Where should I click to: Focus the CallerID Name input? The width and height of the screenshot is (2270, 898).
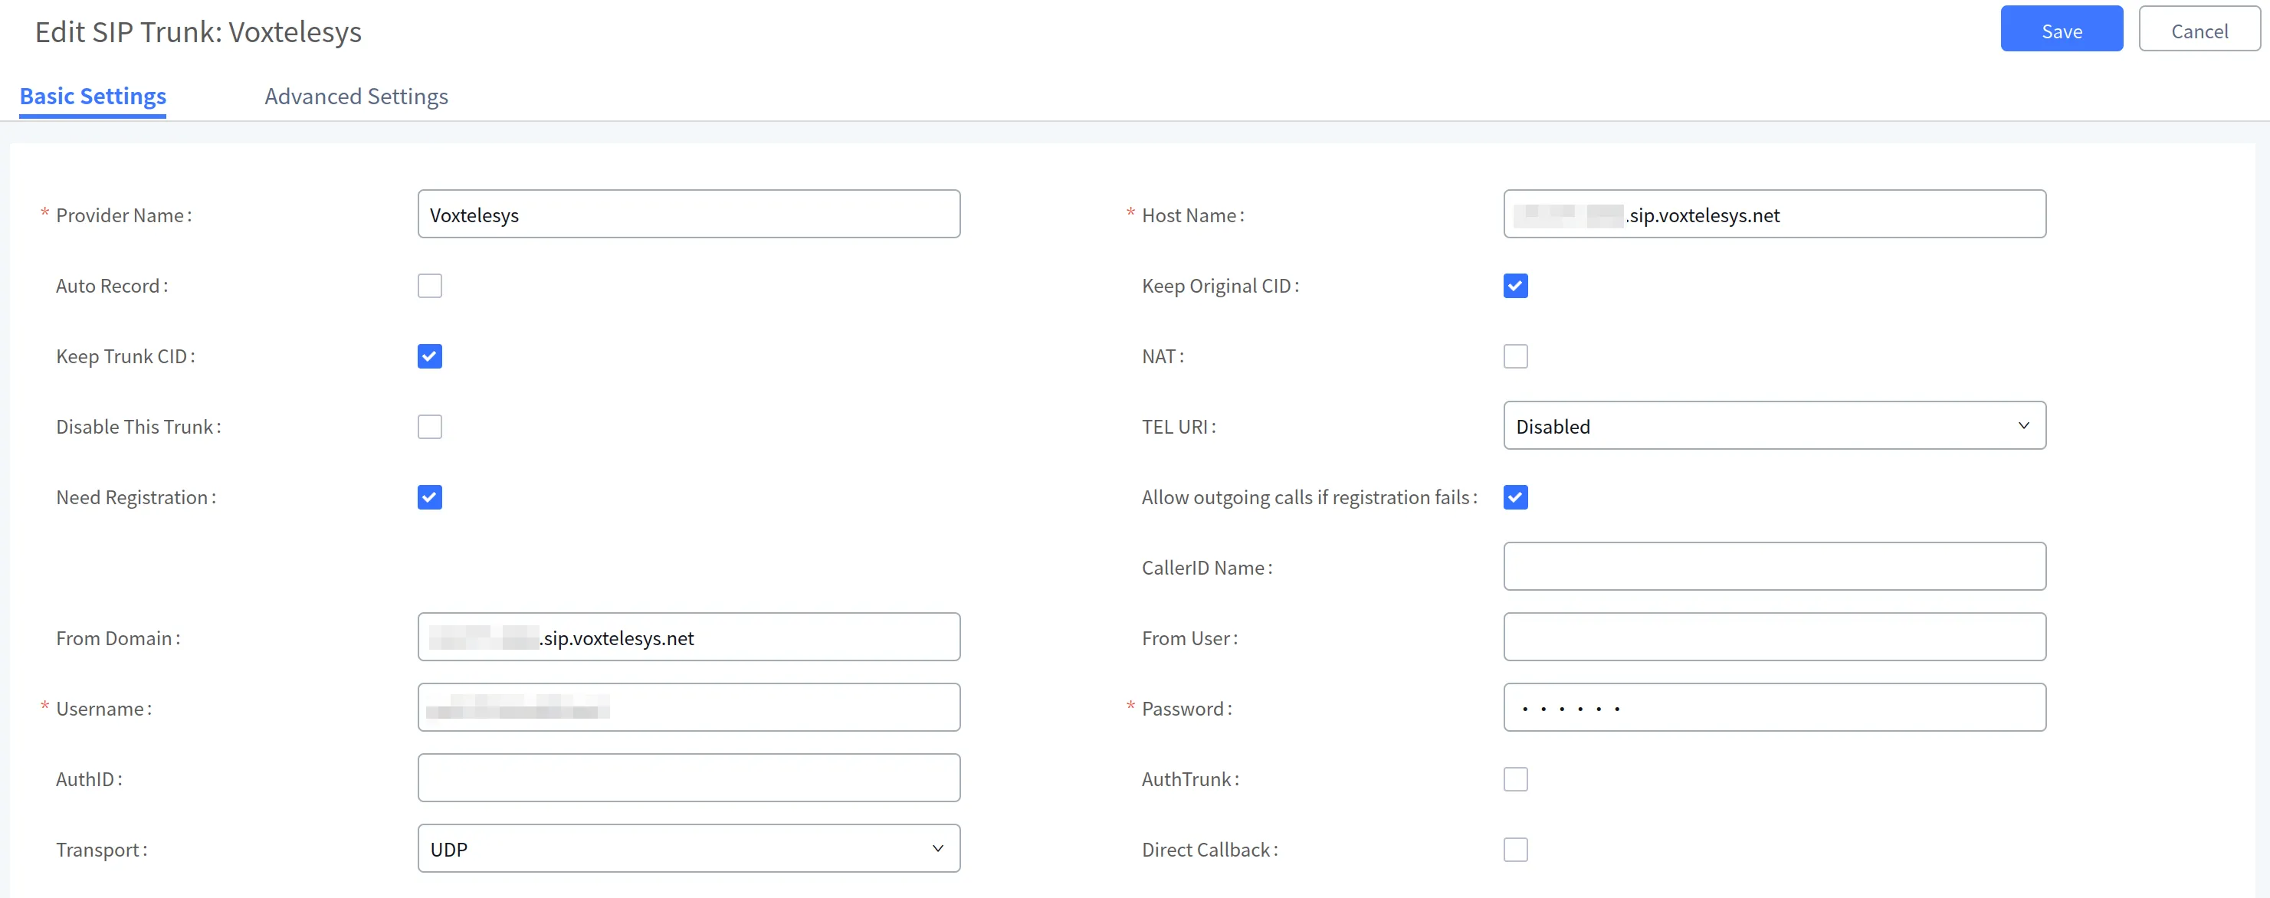coord(1774,567)
